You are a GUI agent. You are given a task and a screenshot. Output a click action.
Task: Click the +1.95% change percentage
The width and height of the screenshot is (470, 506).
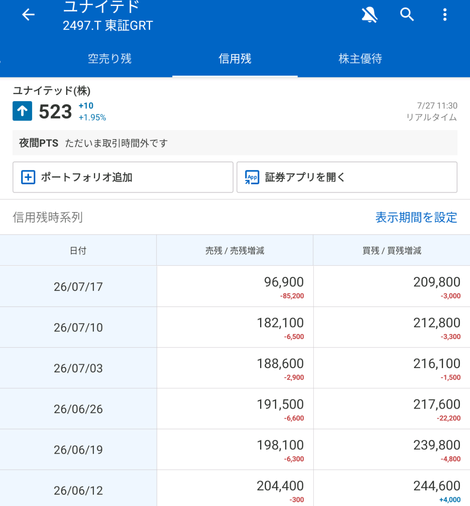[x=92, y=118]
